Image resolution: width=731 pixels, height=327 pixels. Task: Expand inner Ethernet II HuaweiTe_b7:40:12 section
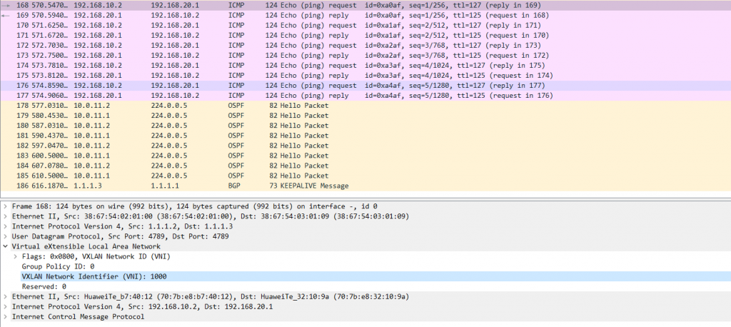coord(6,296)
